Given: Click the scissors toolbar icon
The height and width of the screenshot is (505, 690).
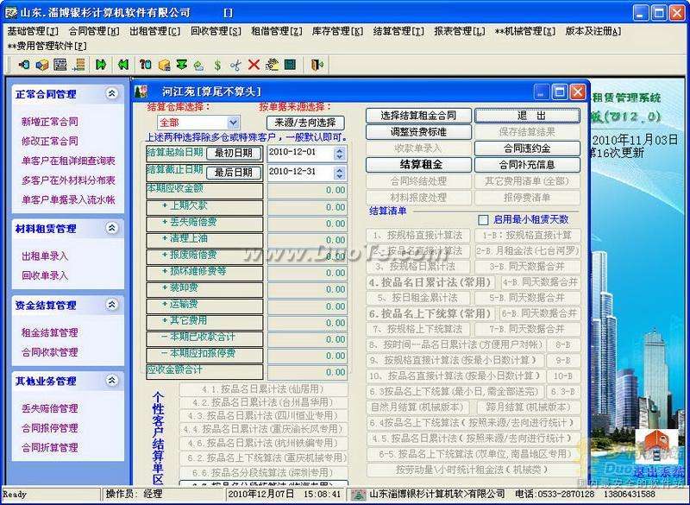Looking at the screenshot, I should [235, 65].
